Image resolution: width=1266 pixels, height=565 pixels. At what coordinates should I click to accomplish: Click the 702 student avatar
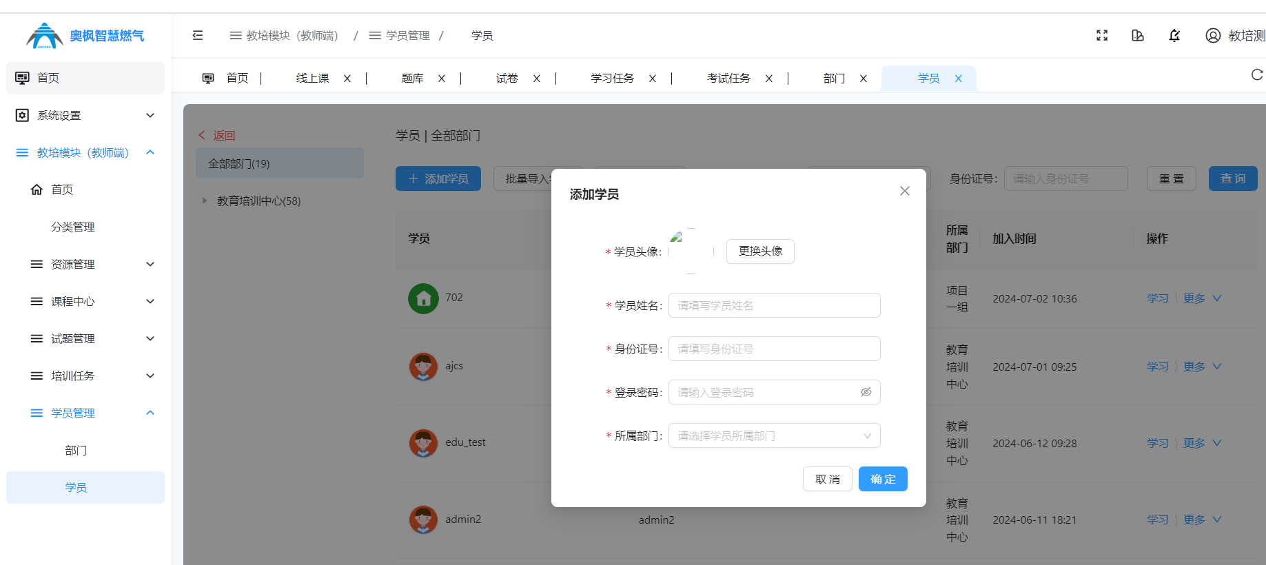tap(423, 298)
